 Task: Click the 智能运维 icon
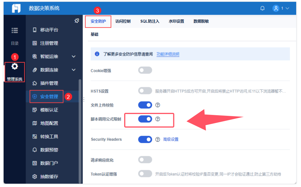click(x=35, y=56)
